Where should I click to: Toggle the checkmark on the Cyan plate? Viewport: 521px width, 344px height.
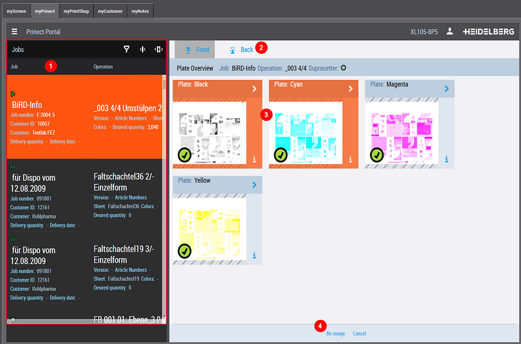[x=281, y=155]
